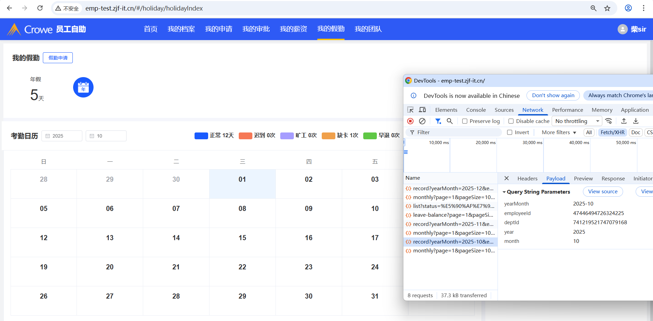This screenshot has height=321, width=653.
Task: Open 我的薪资 in the top navigation
Action: pos(294,29)
